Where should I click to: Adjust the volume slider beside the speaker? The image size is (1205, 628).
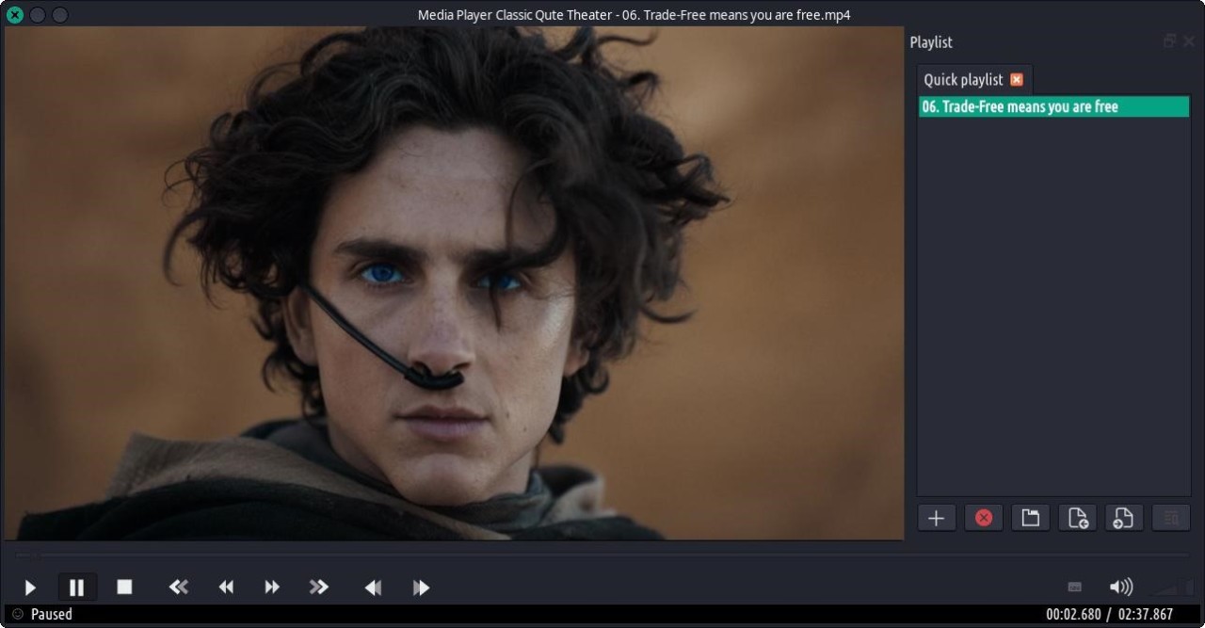pyautogui.click(x=1174, y=588)
